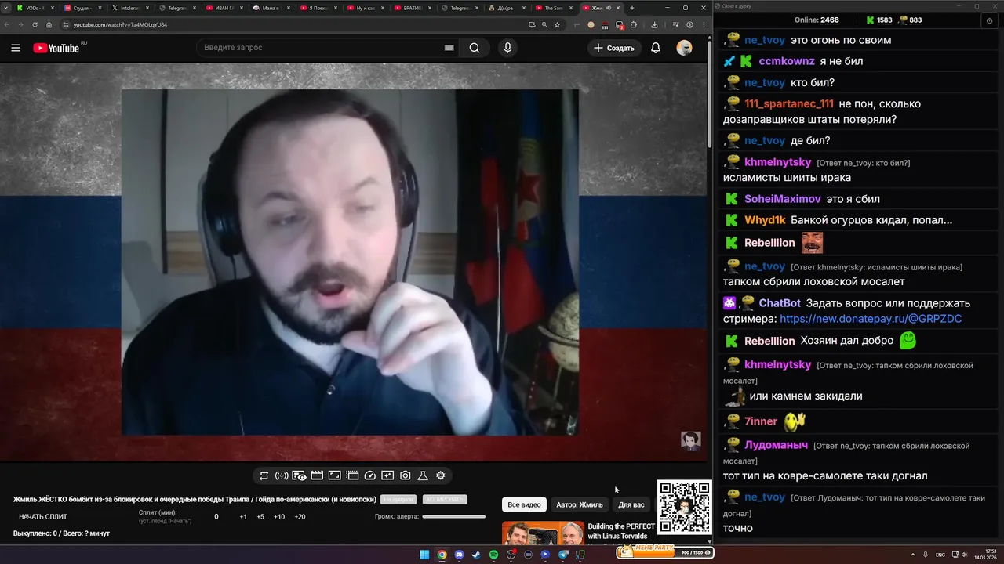Click username Лудоманыч in chat
Image resolution: width=1004 pixels, height=564 pixels.
pyautogui.click(x=776, y=445)
